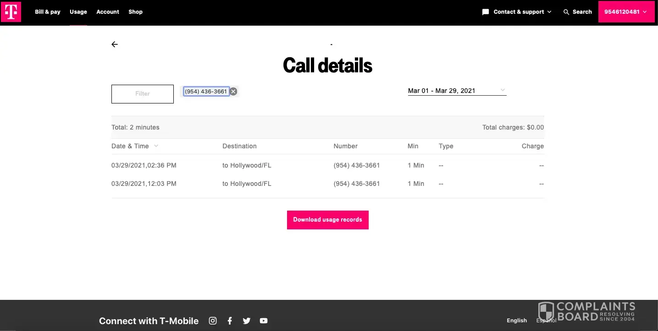Open the Mar 01 - Mar 29 date range dropdown
Viewport: 658px width, 331px height.
pos(457,91)
